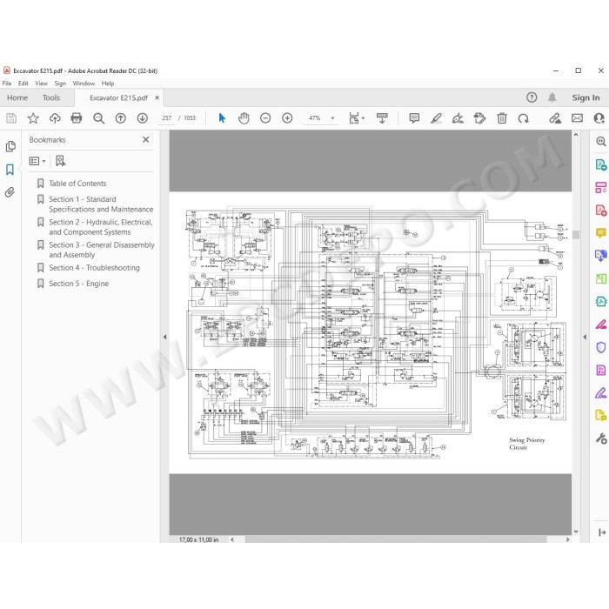This screenshot has height=609, width=609.
Task: Print the document
Action: tap(77, 118)
